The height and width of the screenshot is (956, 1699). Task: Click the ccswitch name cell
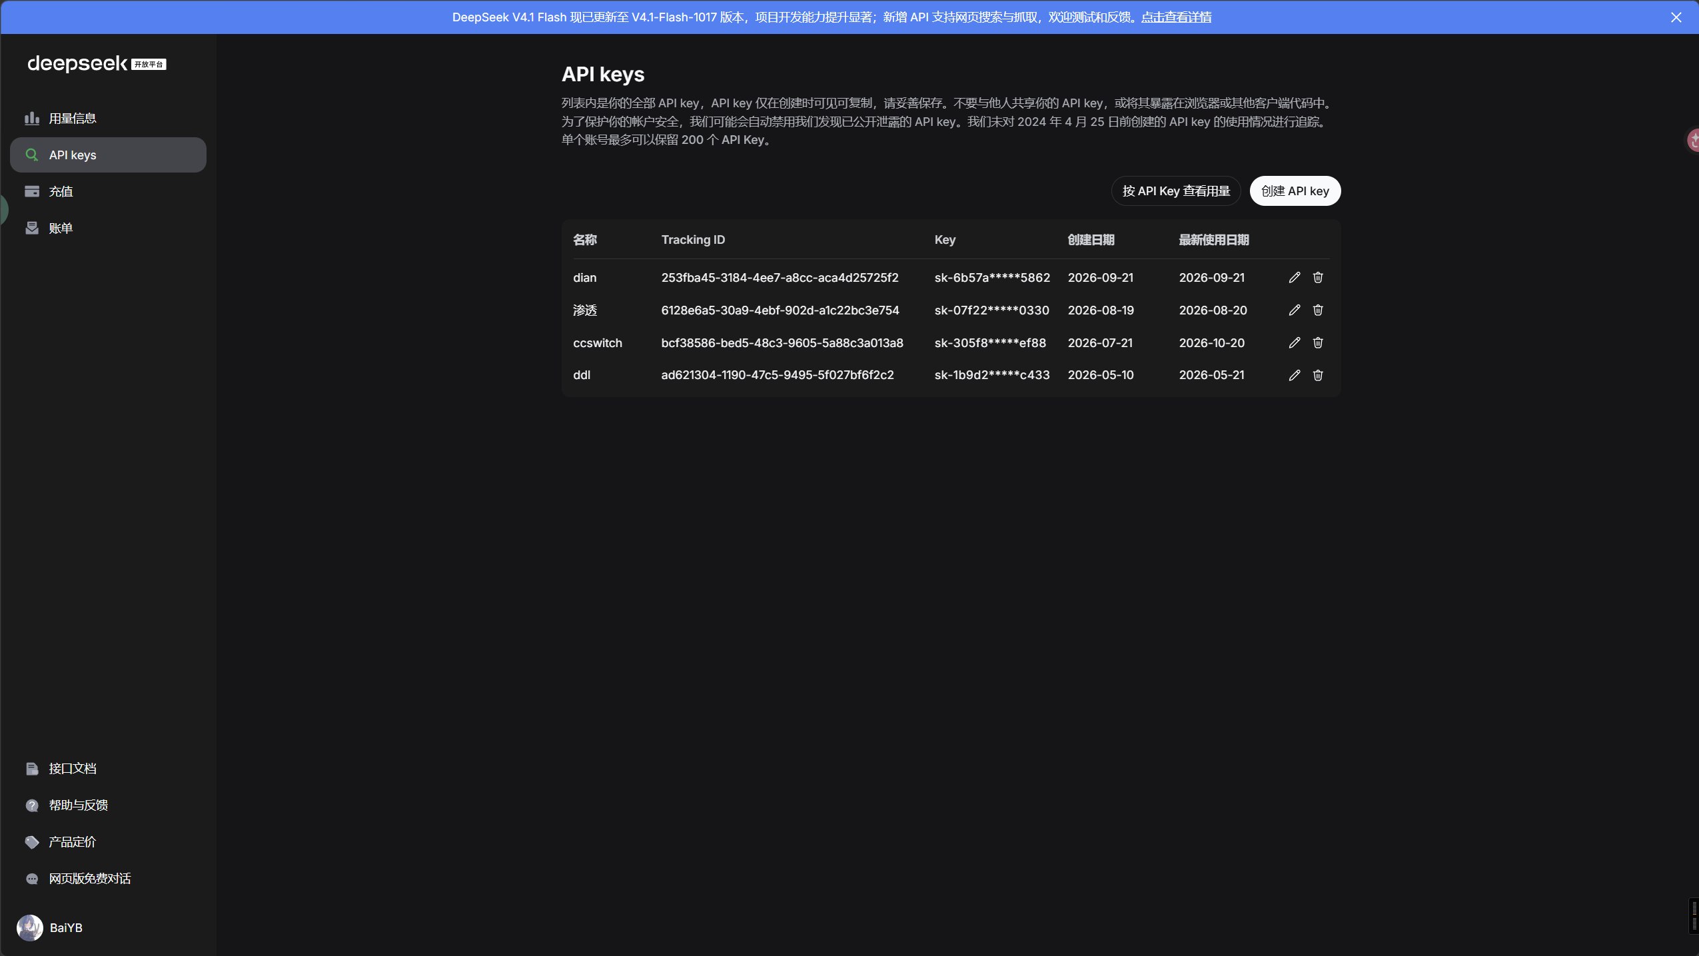click(598, 342)
